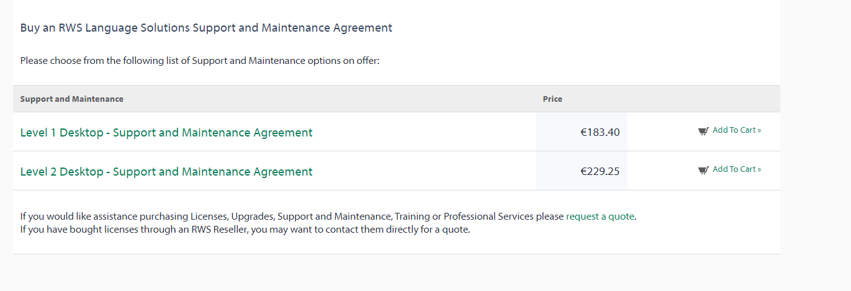
Task: Click the 'Please choose from the following list' text
Action: pos(200,61)
